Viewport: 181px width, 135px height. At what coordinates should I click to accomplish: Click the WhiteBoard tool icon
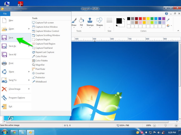pyautogui.click(x=33, y=82)
